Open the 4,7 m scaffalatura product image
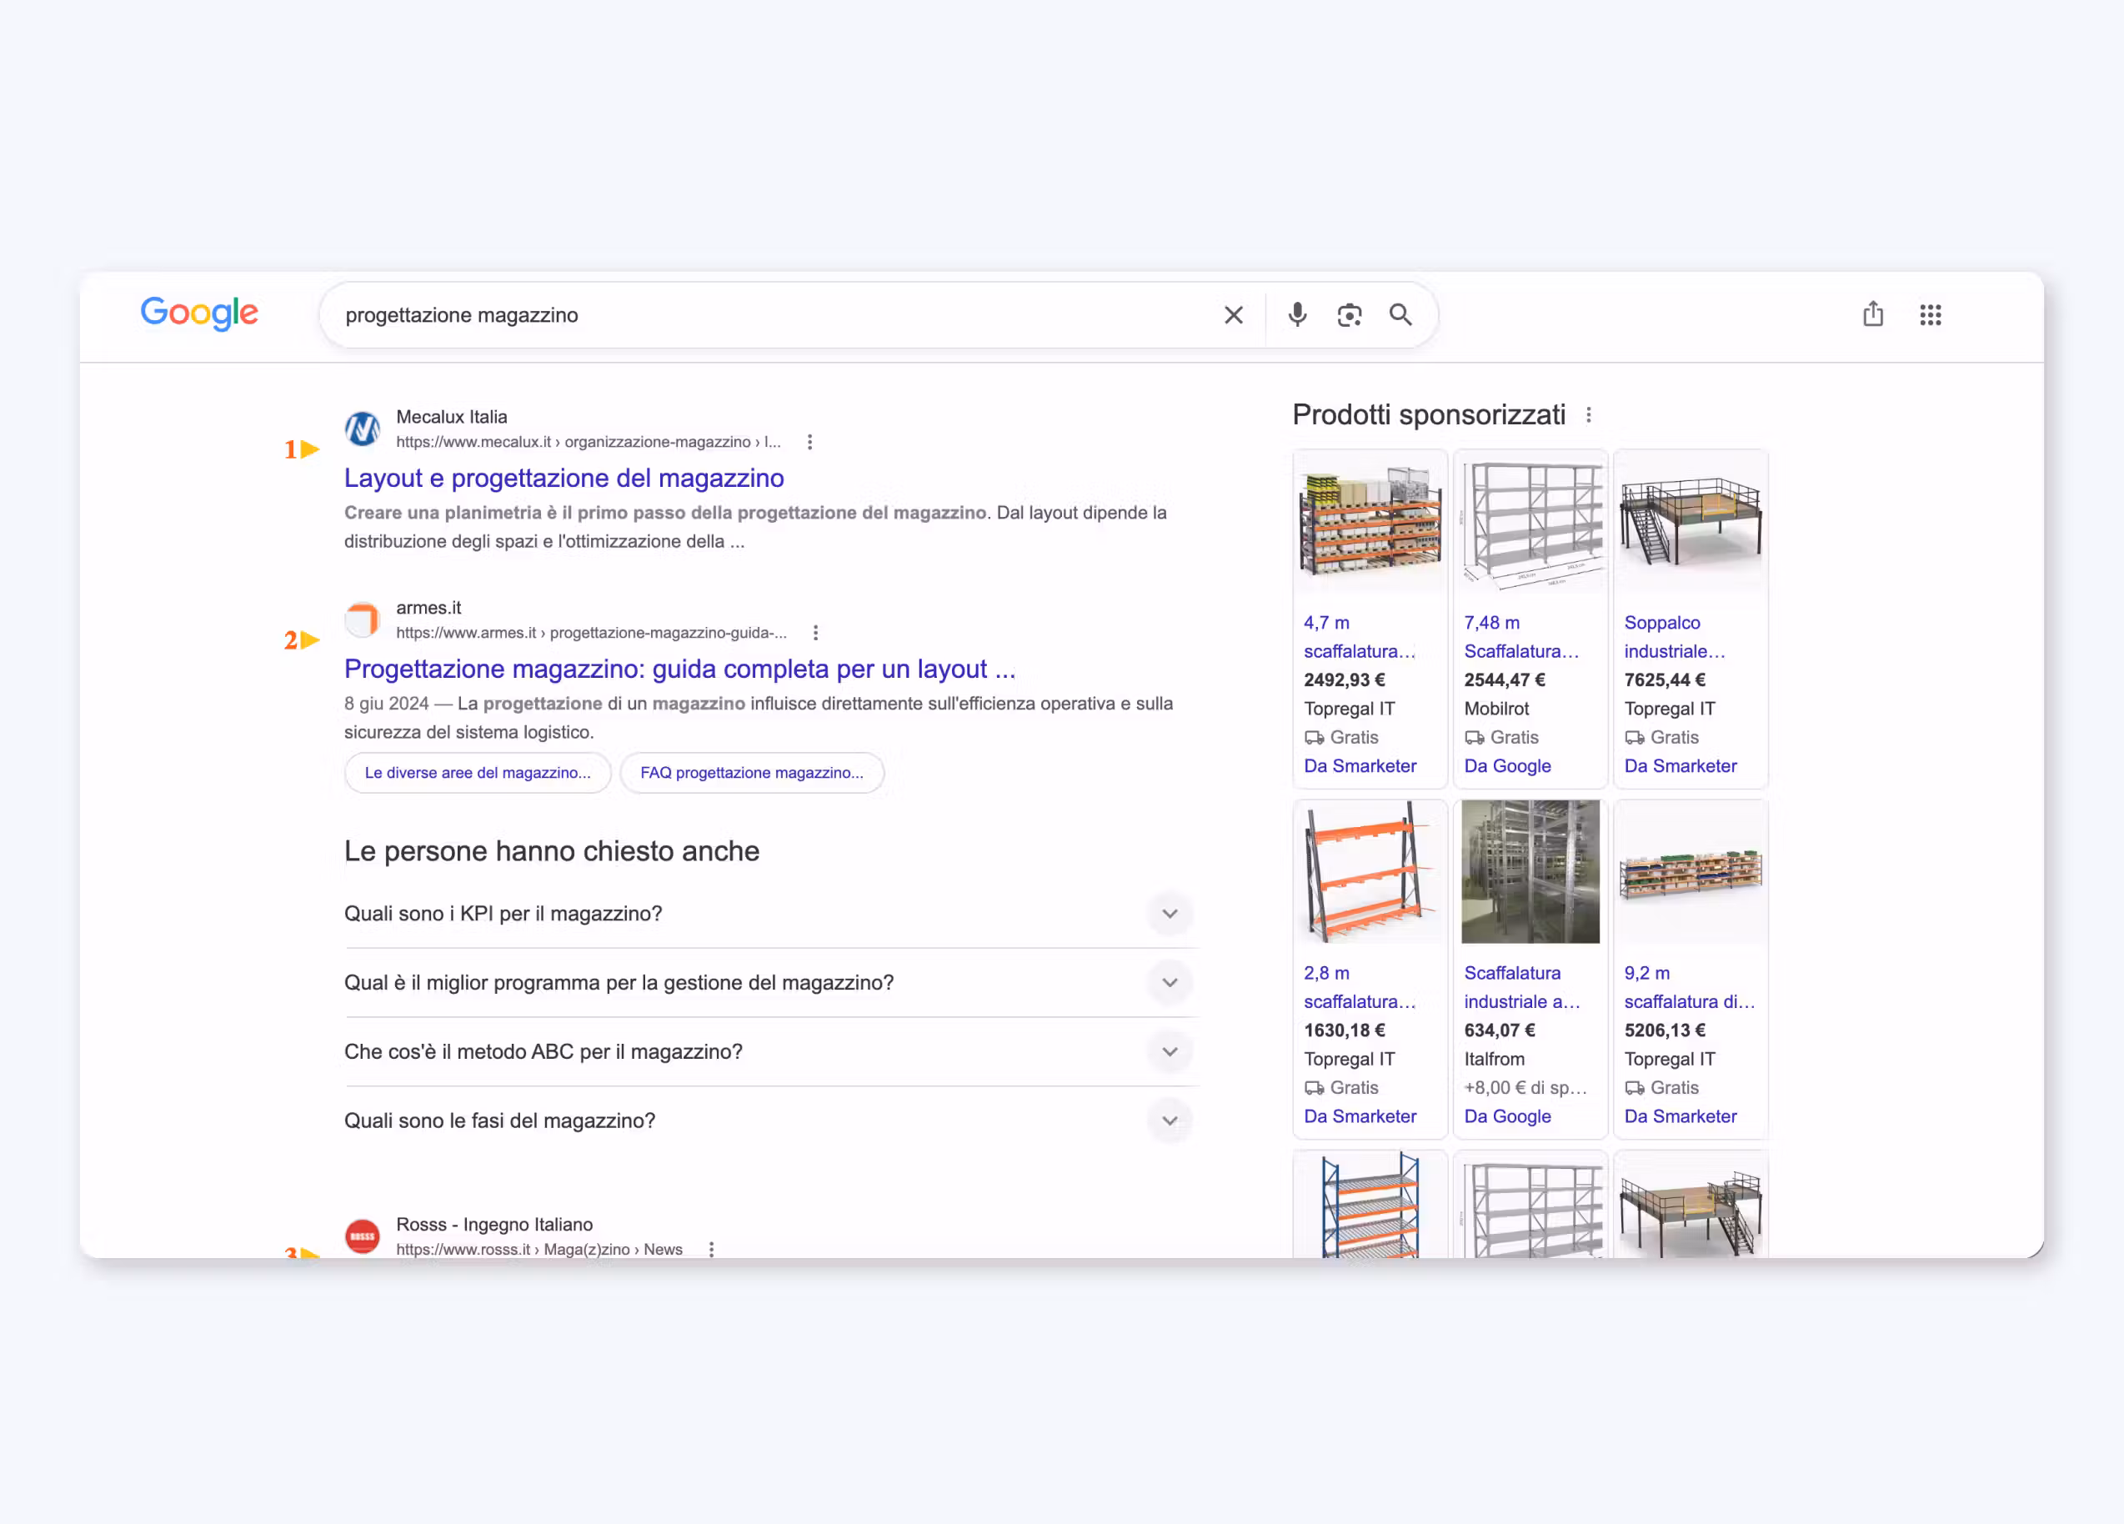 click(x=1370, y=522)
